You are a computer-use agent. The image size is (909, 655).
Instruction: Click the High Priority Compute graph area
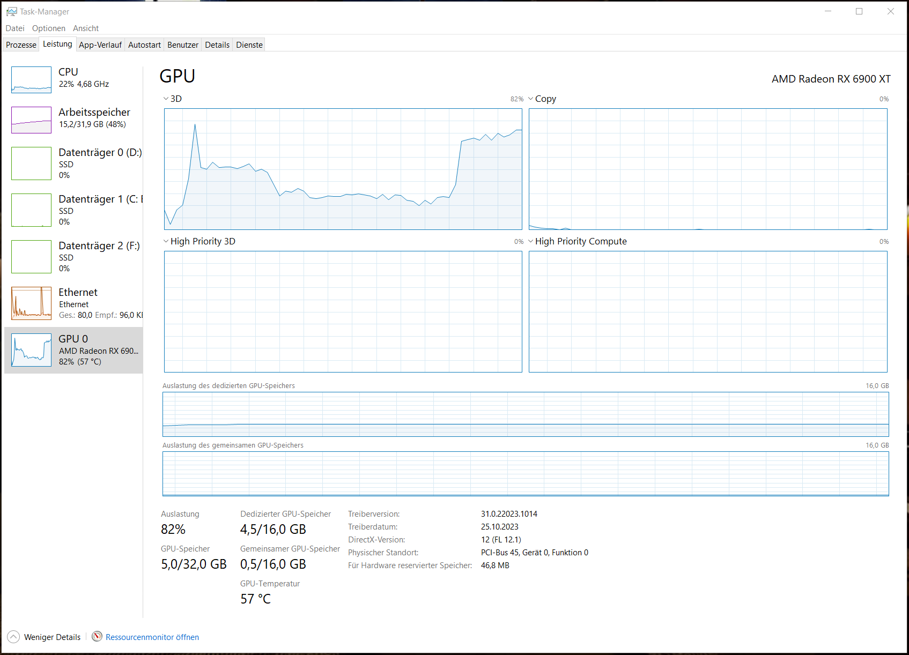point(708,311)
